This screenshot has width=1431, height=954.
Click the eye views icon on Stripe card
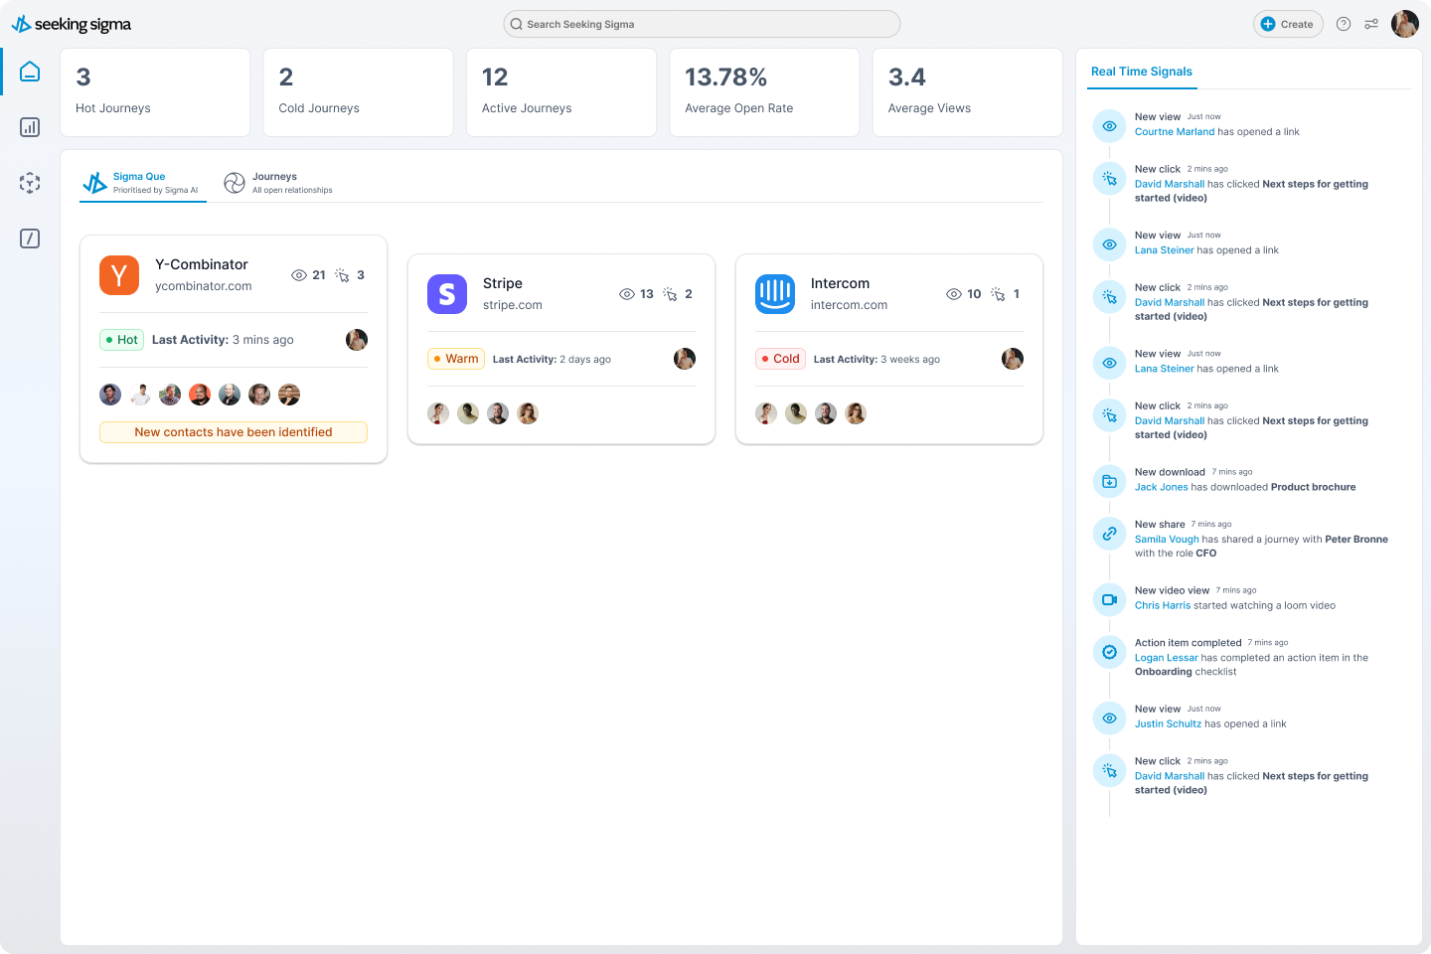pyautogui.click(x=627, y=294)
